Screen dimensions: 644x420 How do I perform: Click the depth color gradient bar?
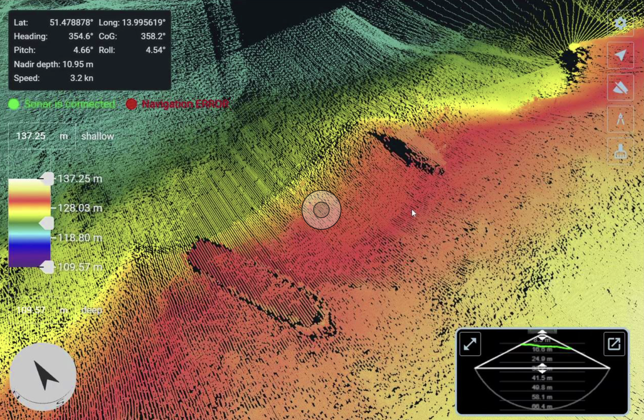[x=29, y=223]
